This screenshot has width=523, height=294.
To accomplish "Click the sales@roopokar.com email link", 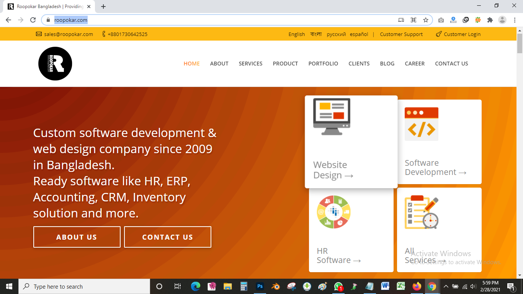I will pyautogui.click(x=69, y=34).
